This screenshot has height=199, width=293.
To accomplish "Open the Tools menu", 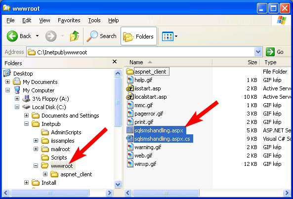I will pyautogui.click(x=94, y=20).
